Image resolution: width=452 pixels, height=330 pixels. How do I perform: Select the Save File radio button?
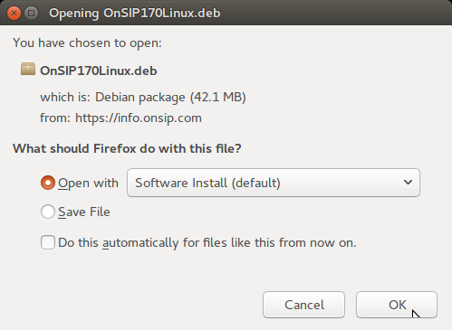point(48,212)
